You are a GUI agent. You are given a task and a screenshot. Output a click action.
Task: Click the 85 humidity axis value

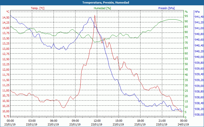[x=186, y=27]
